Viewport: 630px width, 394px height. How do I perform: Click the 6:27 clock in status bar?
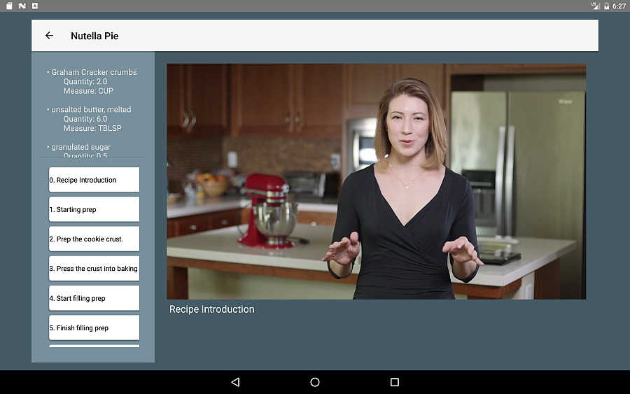[x=619, y=6]
